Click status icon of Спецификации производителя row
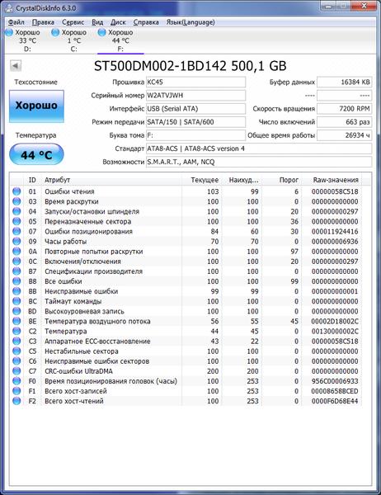The height and width of the screenshot is (495, 381). [16, 271]
